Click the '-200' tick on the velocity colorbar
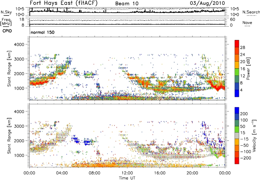 coord(245,158)
